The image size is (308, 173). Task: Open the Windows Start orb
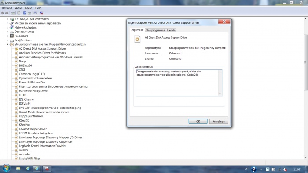pyautogui.click(x=6, y=168)
